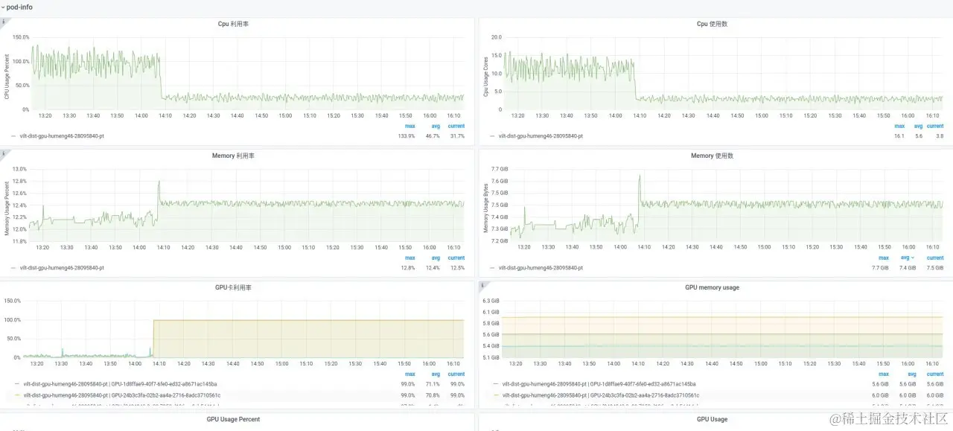Open color picker for GPU-24b3c3fa swatch in GPU卡利用率
Image resolution: width=953 pixels, height=431 pixels.
pyautogui.click(x=17, y=395)
